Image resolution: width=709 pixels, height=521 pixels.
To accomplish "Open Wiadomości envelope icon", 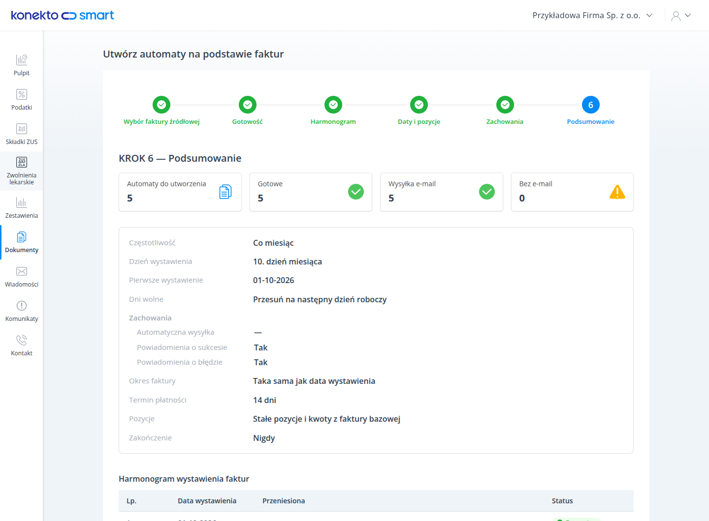I will 22,271.
